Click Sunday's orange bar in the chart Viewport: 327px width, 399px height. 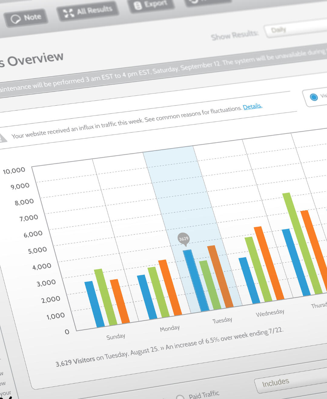pos(120,301)
